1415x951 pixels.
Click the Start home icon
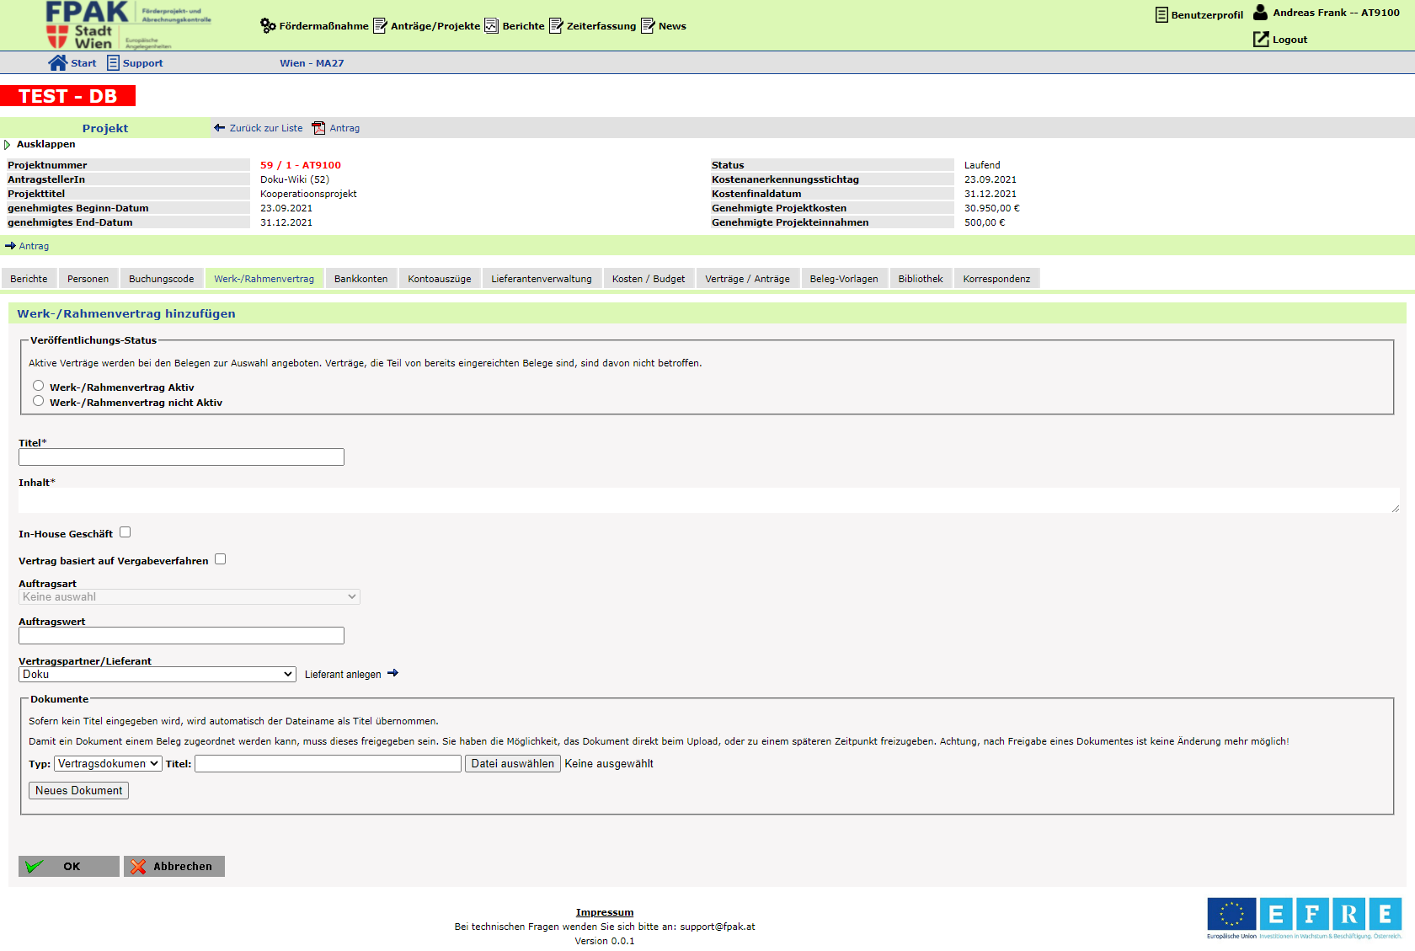click(57, 62)
